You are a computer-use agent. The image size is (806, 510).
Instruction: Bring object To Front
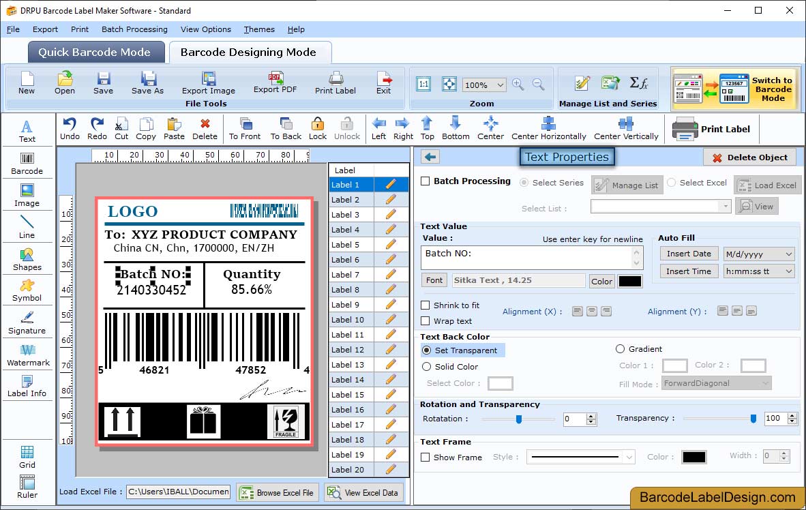coord(245,129)
